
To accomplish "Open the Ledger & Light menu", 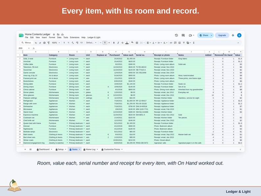I will pyautogui.click(x=94, y=37).
